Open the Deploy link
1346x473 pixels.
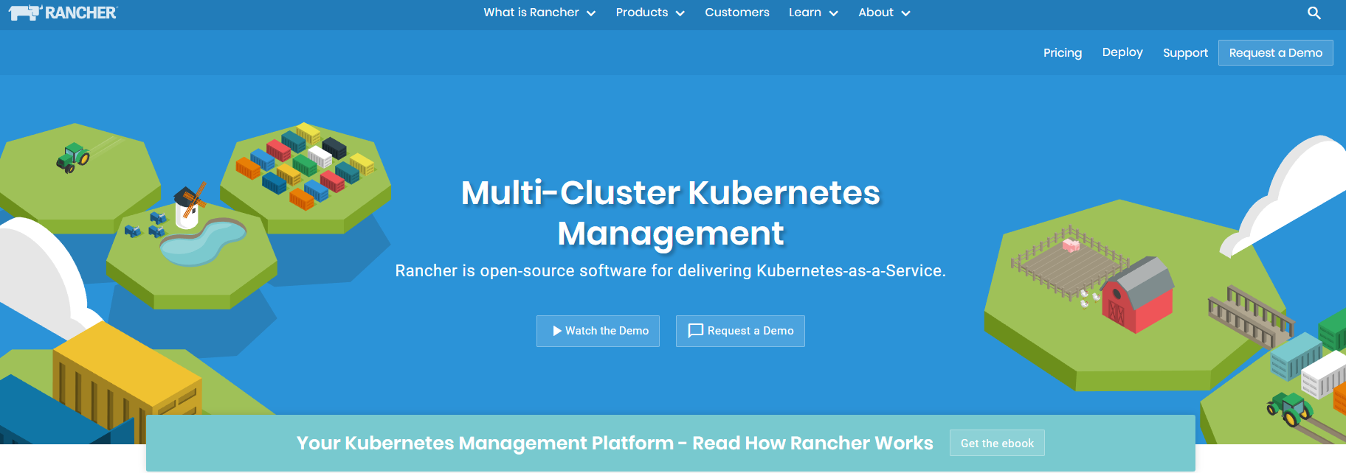[x=1122, y=52]
